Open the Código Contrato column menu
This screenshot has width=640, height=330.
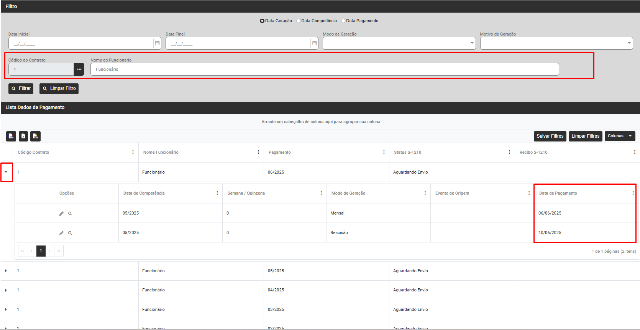(x=133, y=152)
